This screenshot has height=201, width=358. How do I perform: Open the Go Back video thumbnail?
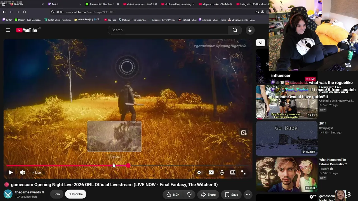(x=287, y=138)
